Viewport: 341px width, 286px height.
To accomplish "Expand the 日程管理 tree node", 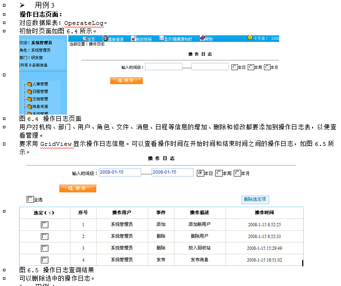I will click(24, 92).
